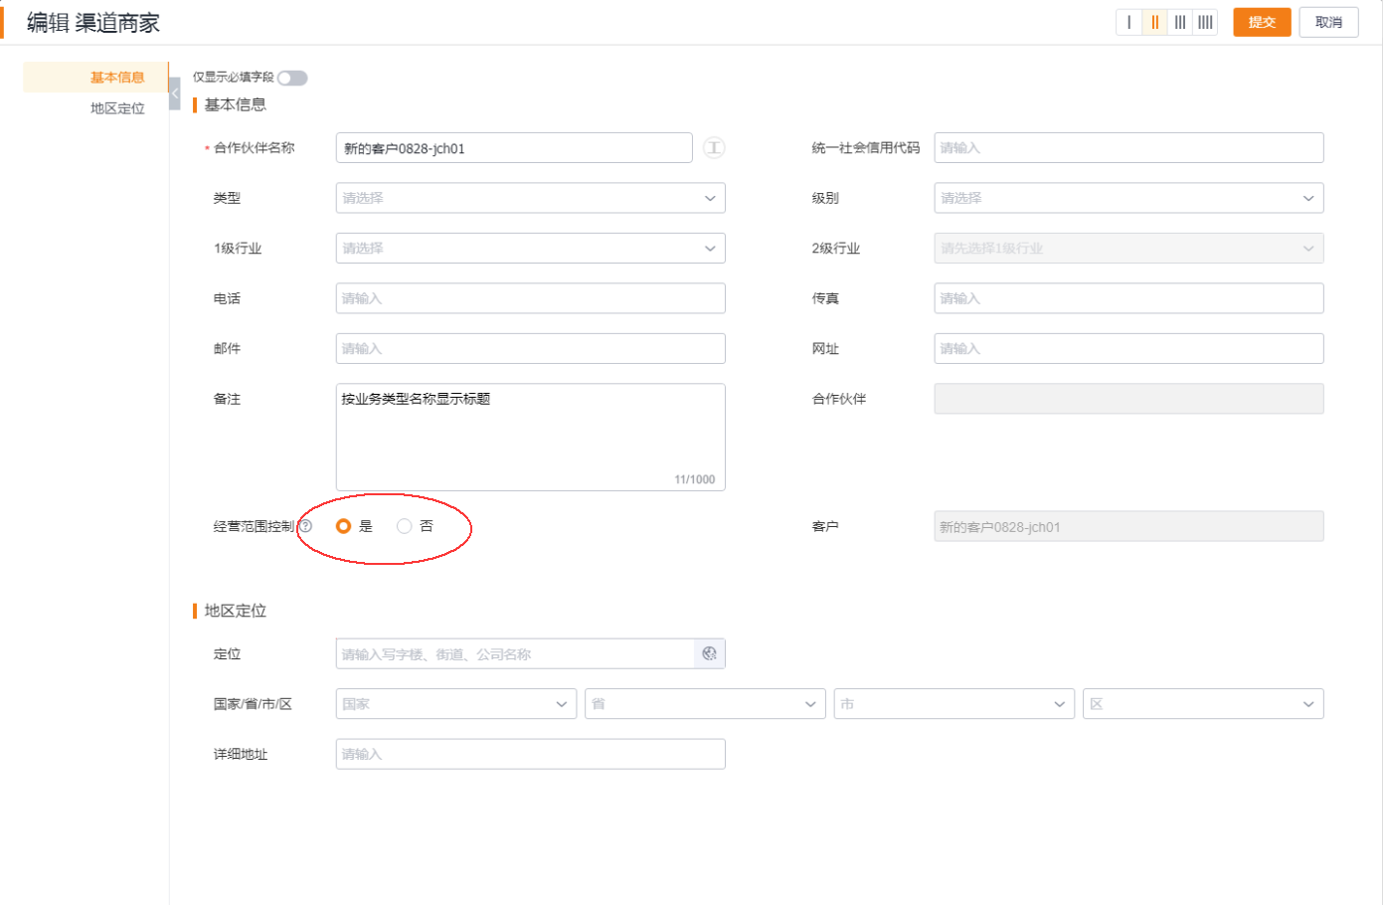Select 是 for 经营范围控制
Viewport: 1383px width, 905px height.
pyautogui.click(x=344, y=526)
